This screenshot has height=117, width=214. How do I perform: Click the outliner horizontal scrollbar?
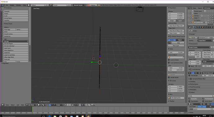click(x=198, y=25)
